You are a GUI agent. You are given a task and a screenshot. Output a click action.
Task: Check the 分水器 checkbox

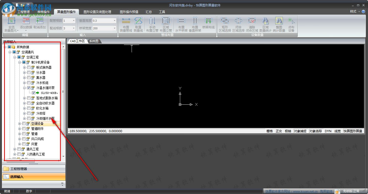tap(29, 72)
